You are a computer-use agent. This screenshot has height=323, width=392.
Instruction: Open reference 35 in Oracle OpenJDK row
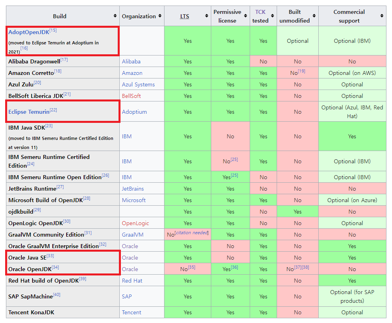coord(191,267)
